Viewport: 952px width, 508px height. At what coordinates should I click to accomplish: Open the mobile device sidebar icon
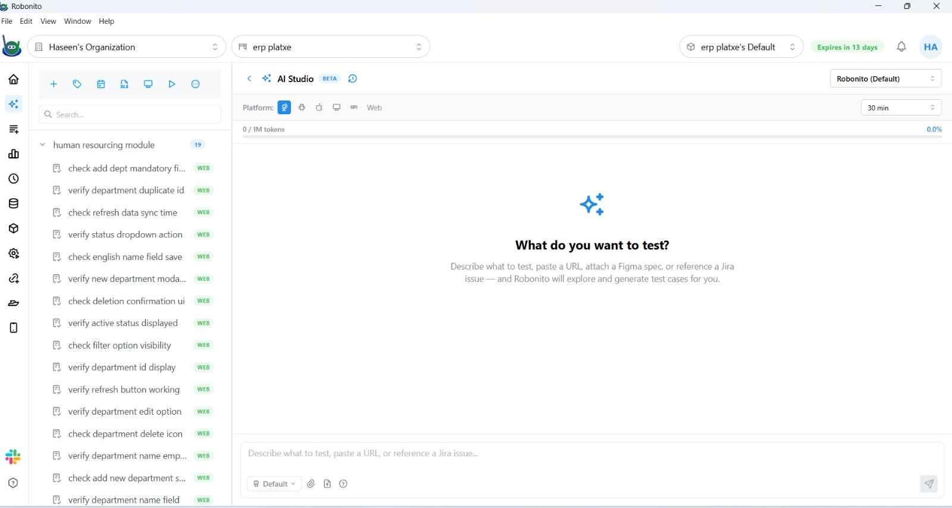click(14, 328)
